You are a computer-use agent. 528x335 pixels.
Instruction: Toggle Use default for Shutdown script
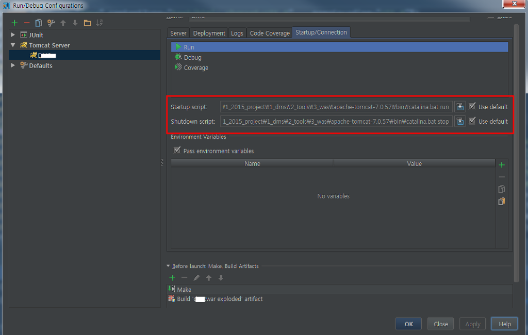pyautogui.click(x=472, y=121)
